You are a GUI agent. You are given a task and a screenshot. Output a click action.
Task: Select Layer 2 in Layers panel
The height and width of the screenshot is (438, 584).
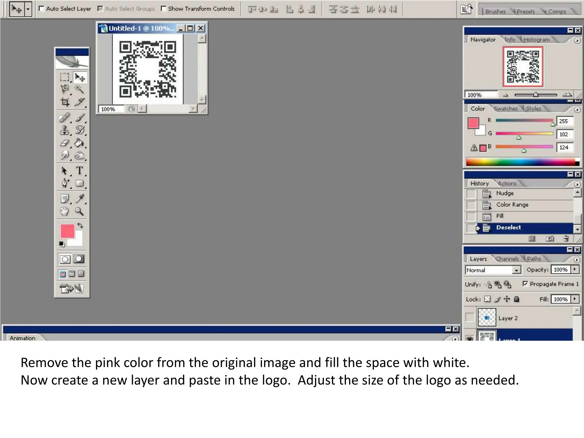[525, 317]
